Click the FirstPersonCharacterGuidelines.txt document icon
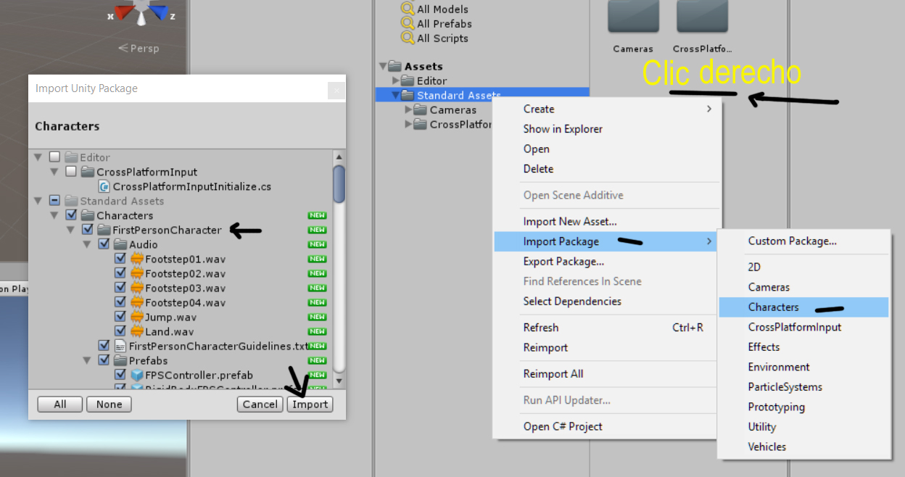The image size is (905, 477). pos(121,346)
